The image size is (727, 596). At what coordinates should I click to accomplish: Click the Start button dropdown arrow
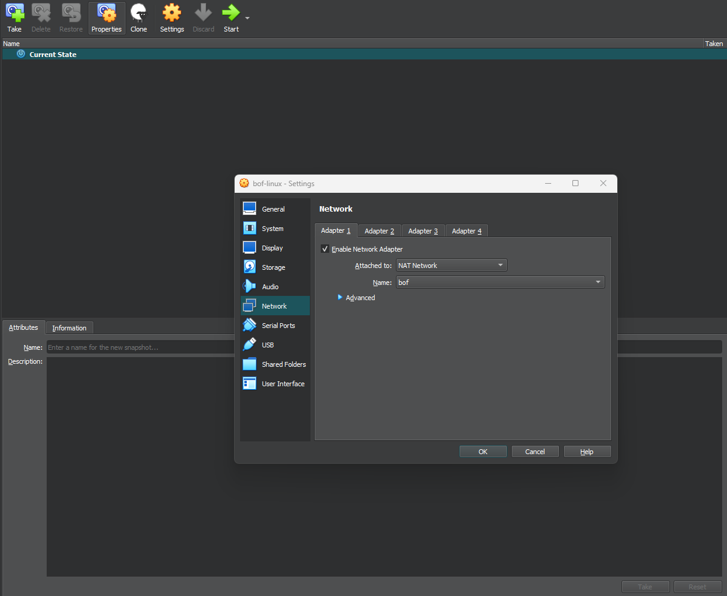[x=247, y=18]
